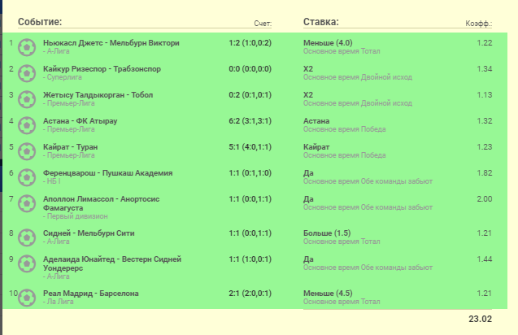Click league label НБ I
This screenshot has height=335, width=518.
(x=52, y=181)
